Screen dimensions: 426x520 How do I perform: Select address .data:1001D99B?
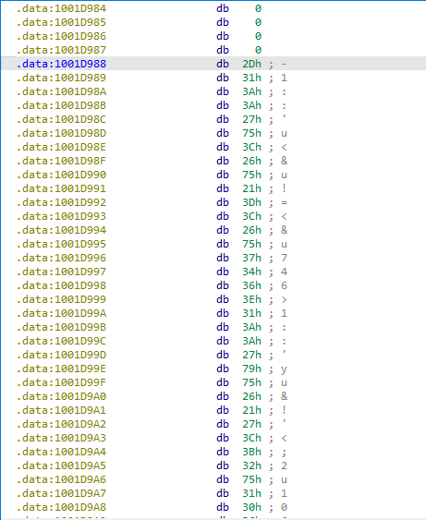point(61,327)
